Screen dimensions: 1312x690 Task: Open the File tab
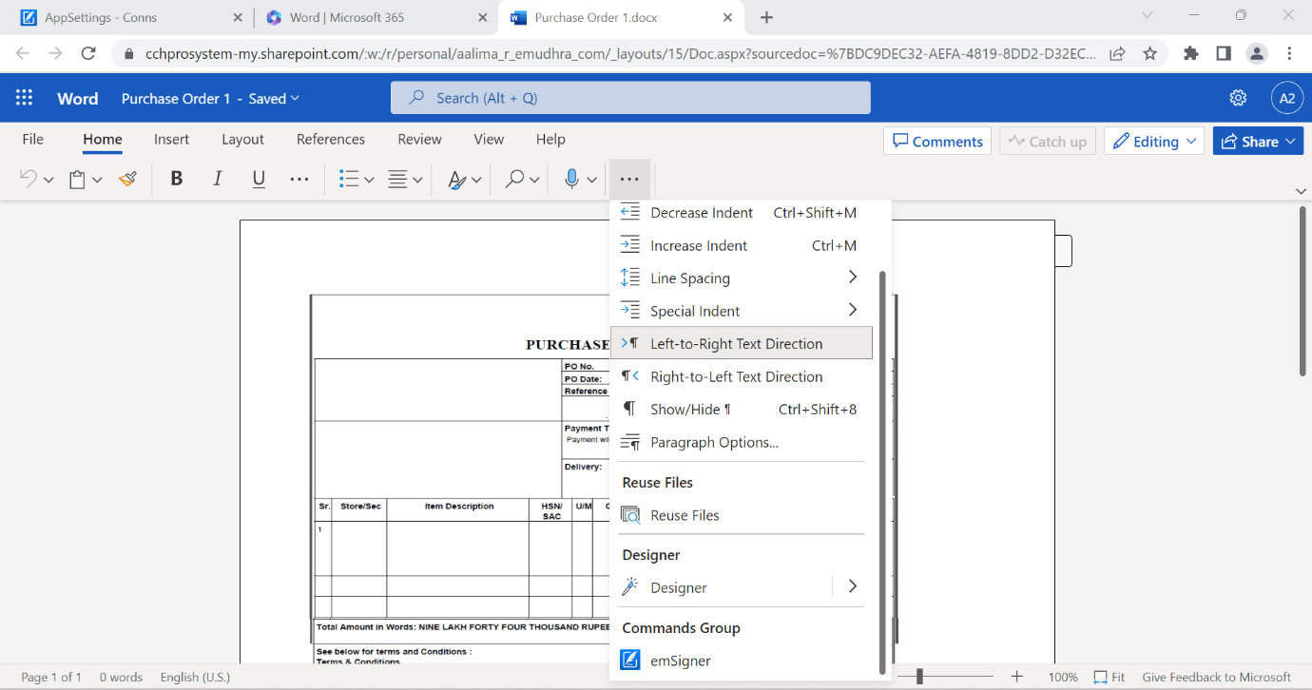[33, 139]
